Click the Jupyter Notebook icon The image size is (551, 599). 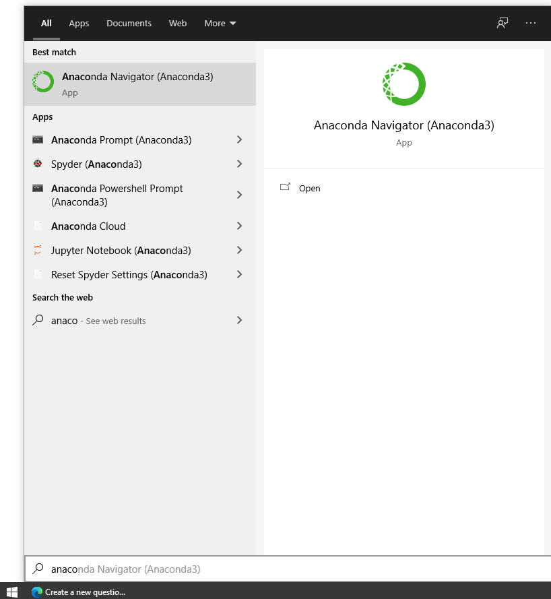click(38, 250)
